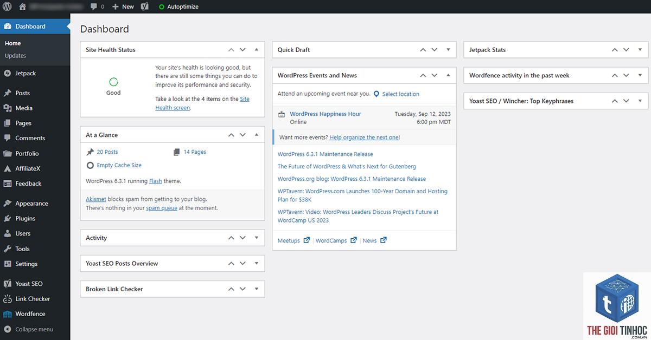Click the Yoast SEO icon in admin bar
651x340 pixels.
point(145,6)
